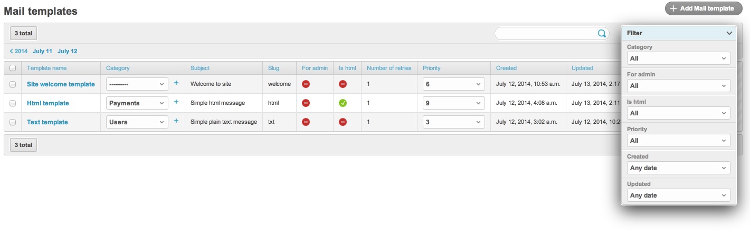Collapse the Filter panel chevron
This screenshot has height=236, width=750.
click(x=729, y=33)
